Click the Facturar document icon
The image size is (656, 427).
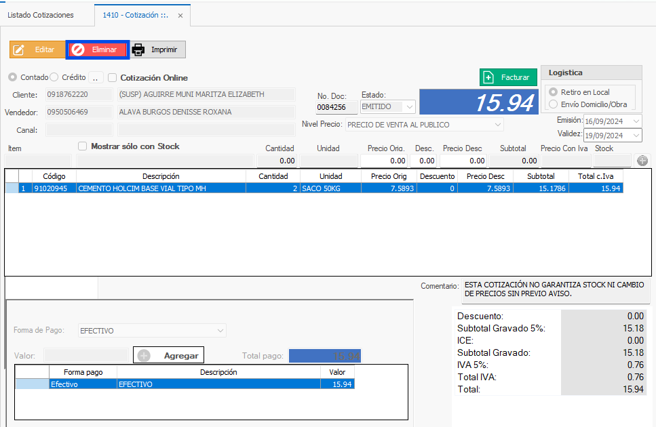[x=489, y=77]
